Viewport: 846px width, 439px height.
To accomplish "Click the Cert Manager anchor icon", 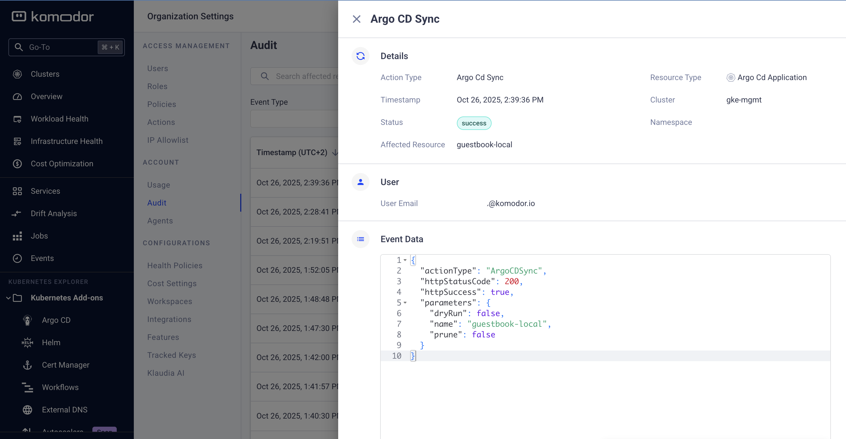I will coord(28,365).
